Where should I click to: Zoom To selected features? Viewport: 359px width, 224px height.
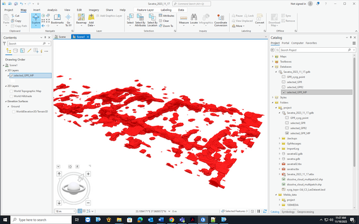pyautogui.click(x=166, y=26)
